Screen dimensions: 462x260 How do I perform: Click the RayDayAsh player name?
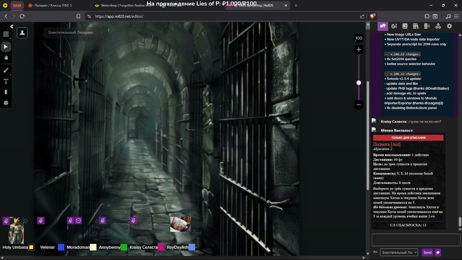point(178,247)
